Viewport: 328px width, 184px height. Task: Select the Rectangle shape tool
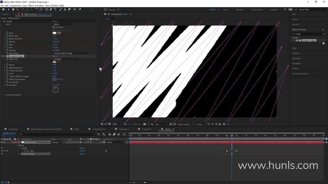coord(46,10)
